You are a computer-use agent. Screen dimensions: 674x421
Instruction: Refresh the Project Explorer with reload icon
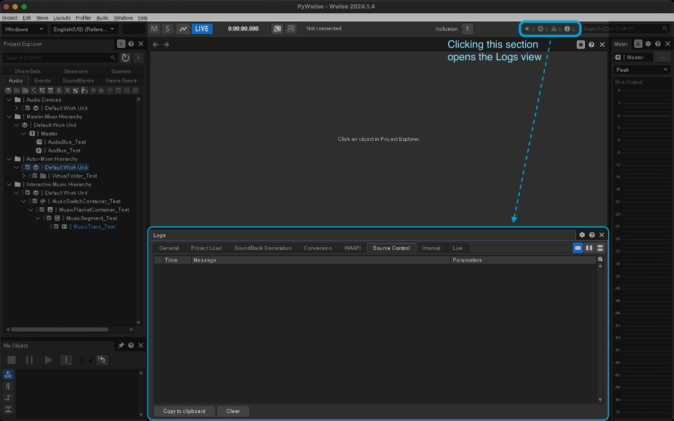click(126, 58)
